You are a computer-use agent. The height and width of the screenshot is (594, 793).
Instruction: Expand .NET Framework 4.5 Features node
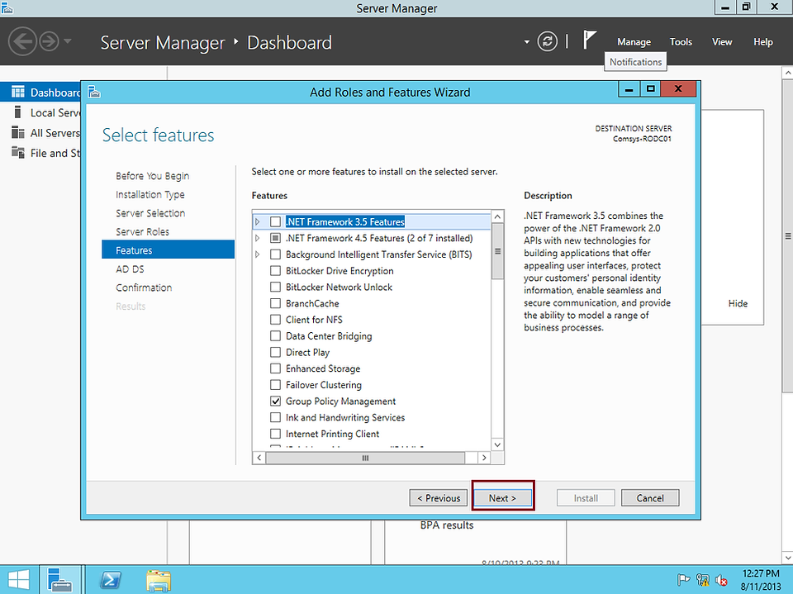point(258,238)
